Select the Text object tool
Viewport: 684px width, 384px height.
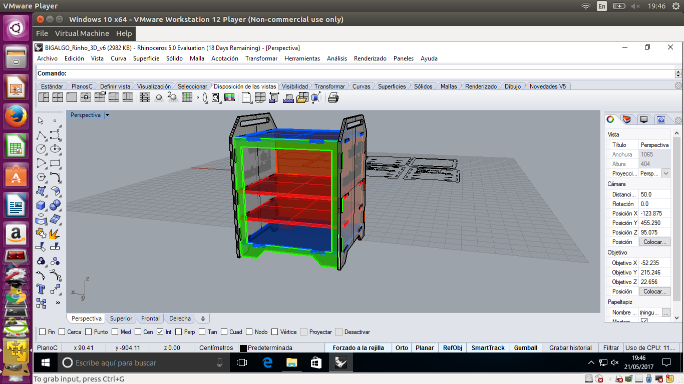[x=41, y=289]
